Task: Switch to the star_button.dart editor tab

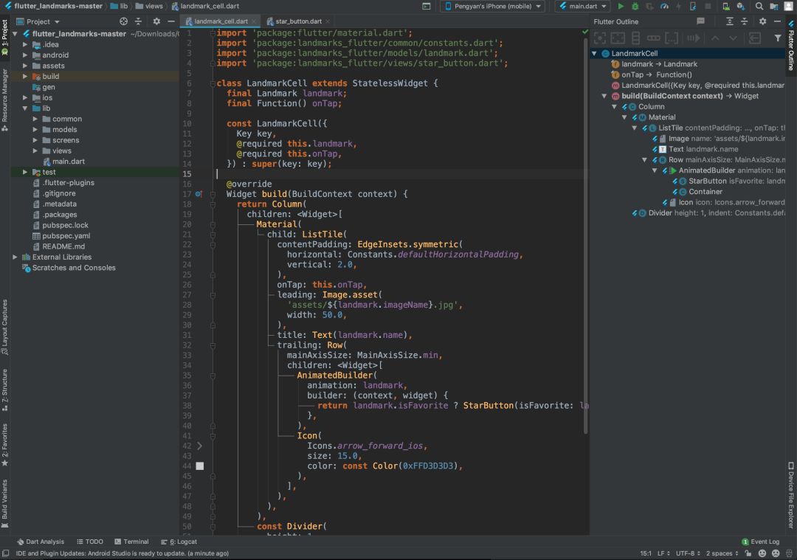Action: (x=298, y=21)
